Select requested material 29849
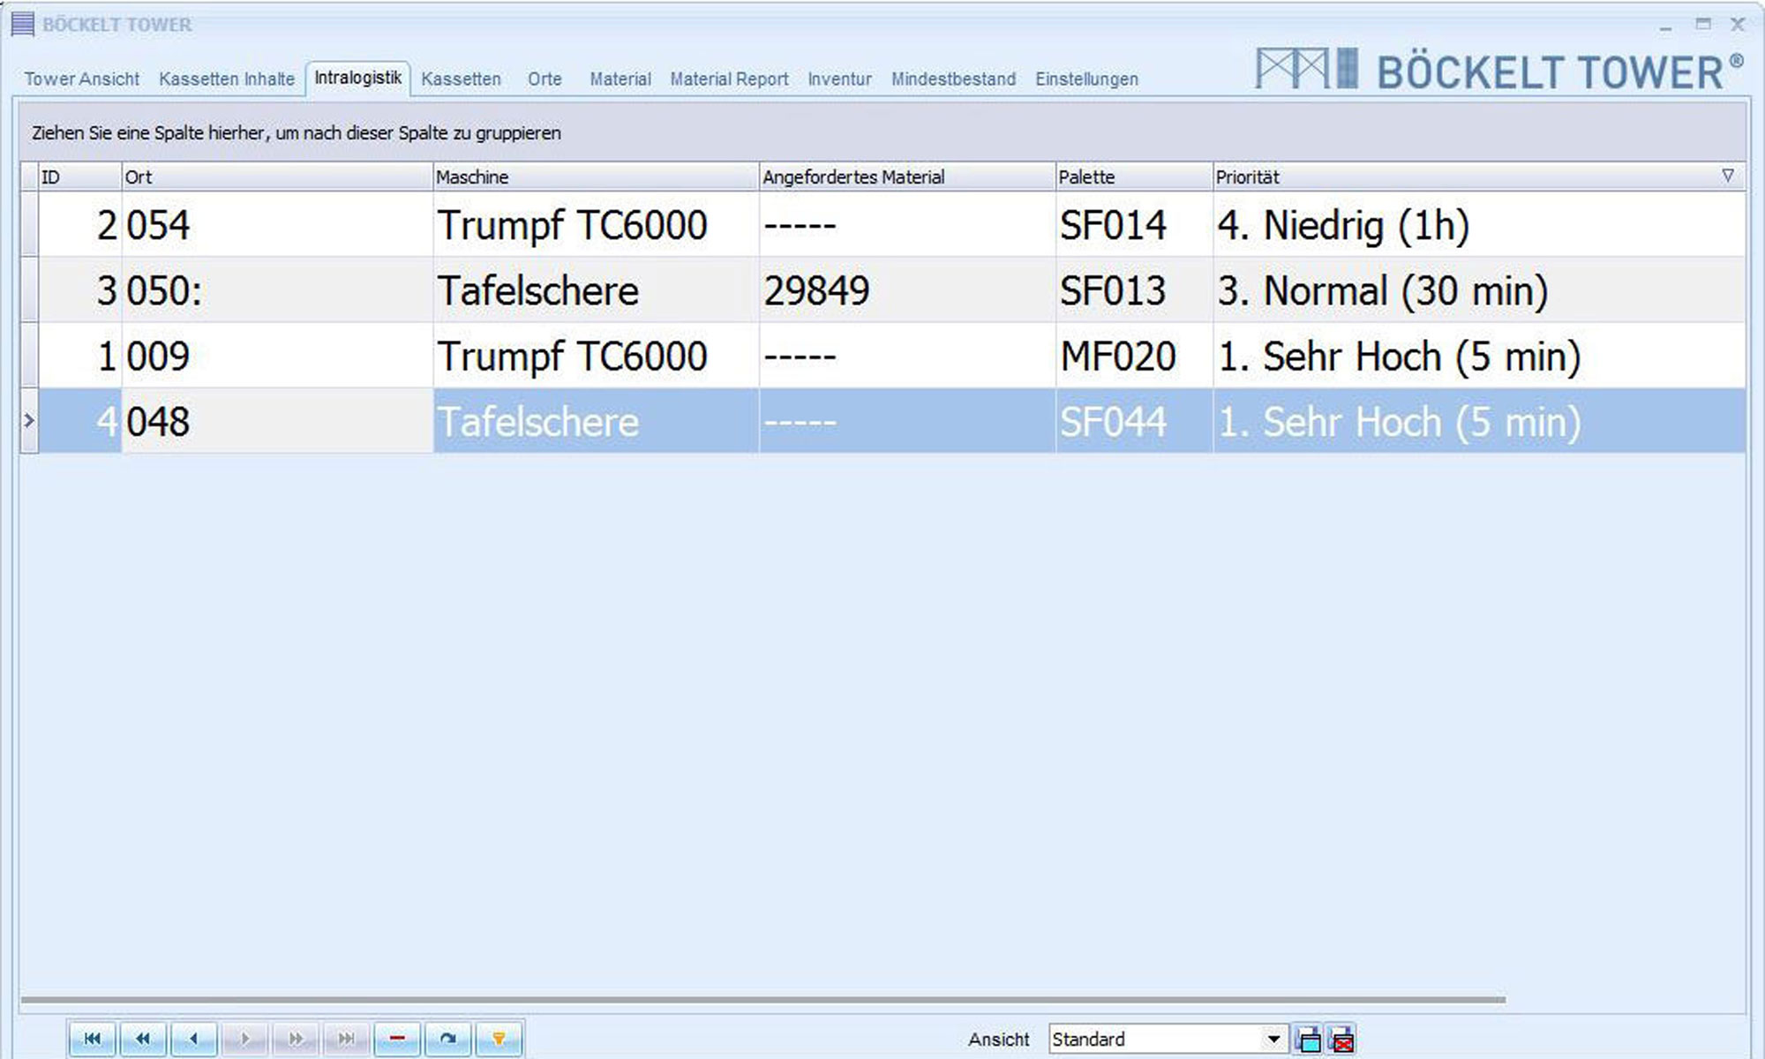 tap(907, 289)
